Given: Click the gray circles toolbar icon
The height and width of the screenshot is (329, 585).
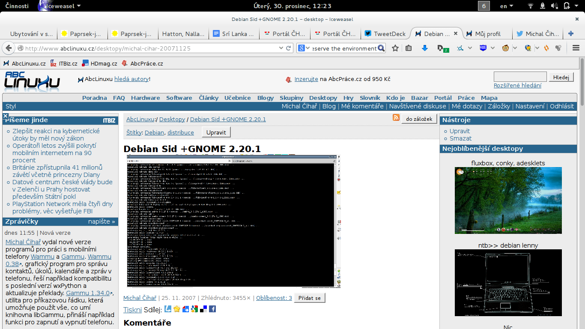Looking at the screenshot, I should click(558, 48).
